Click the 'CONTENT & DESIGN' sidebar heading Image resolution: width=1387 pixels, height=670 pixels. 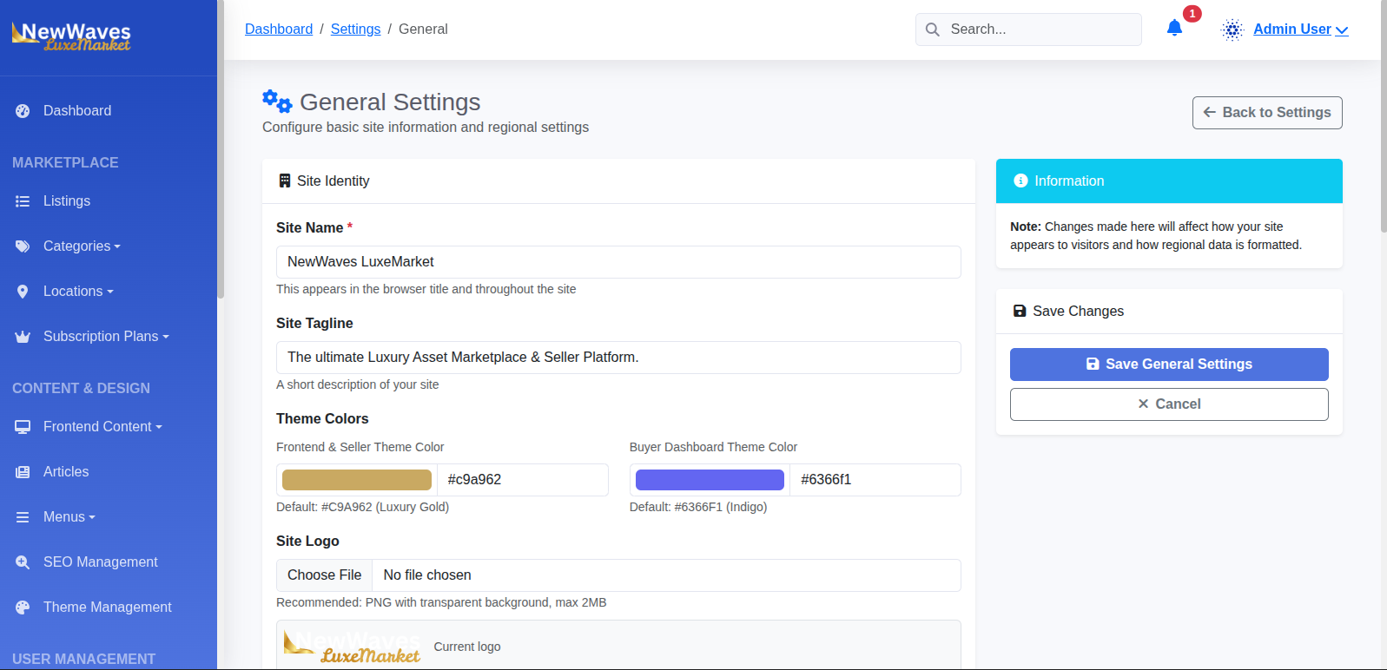coord(81,389)
